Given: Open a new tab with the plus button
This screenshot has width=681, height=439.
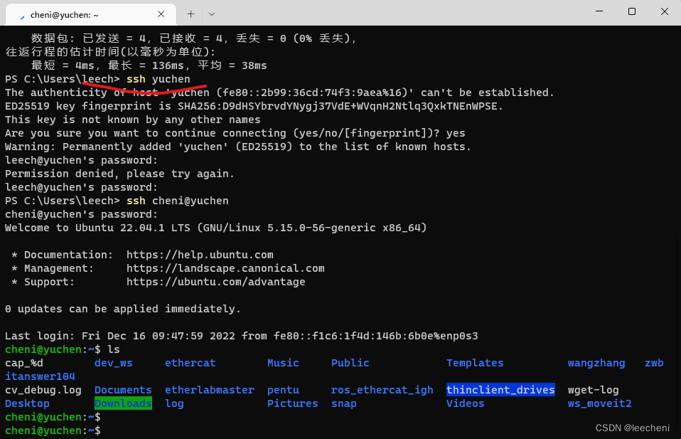Looking at the screenshot, I should [x=191, y=14].
